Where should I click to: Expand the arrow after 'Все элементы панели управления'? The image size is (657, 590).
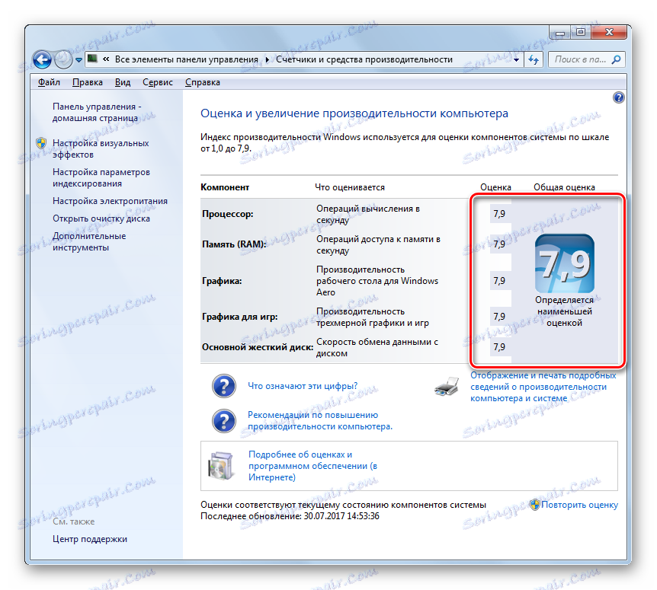pos(267,60)
